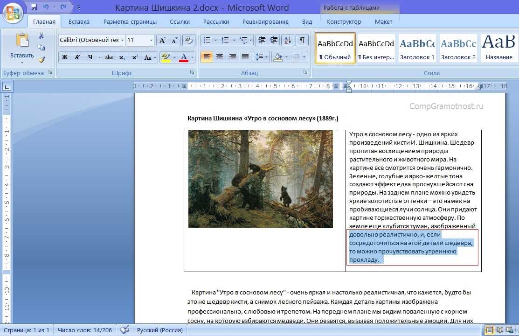Clear formatting with the eraser icon
This screenshot has height=336, width=519.
tap(188, 40)
